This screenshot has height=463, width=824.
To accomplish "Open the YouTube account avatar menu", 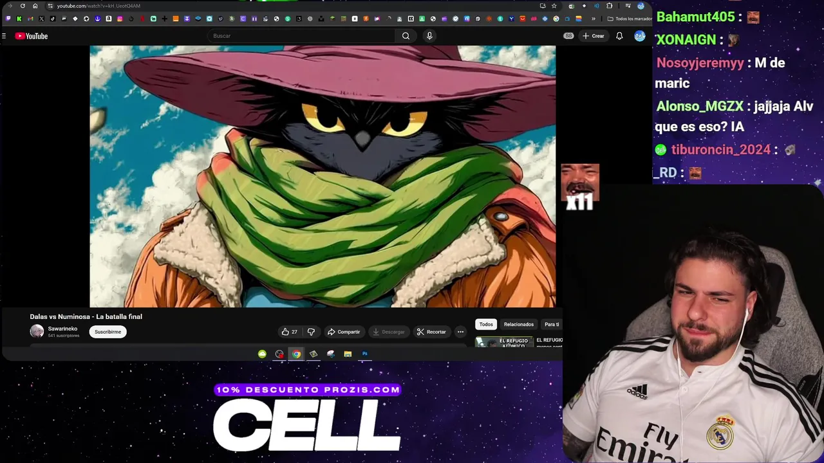I will tap(639, 36).
